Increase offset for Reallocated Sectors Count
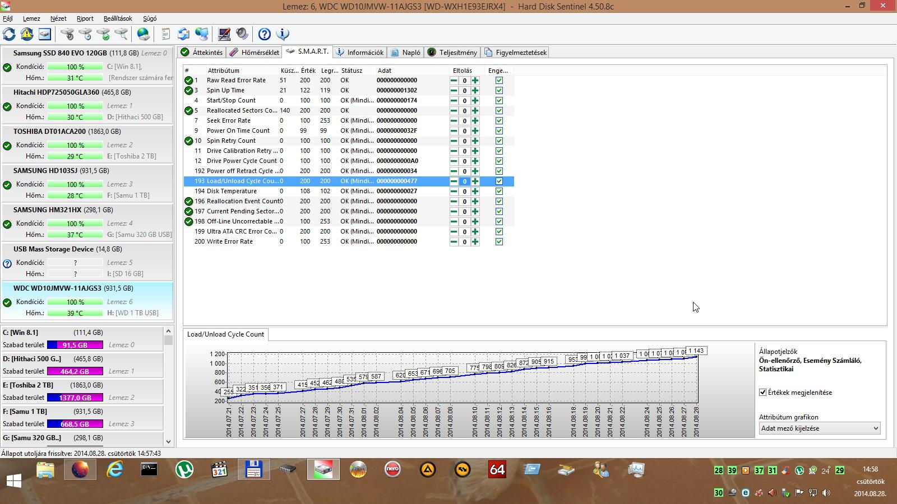The width and height of the screenshot is (897, 504). click(x=475, y=110)
